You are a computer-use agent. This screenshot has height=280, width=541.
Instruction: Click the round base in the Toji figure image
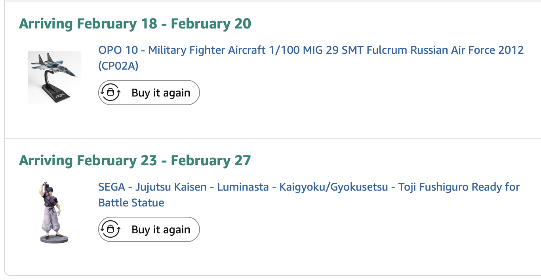click(54, 238)
